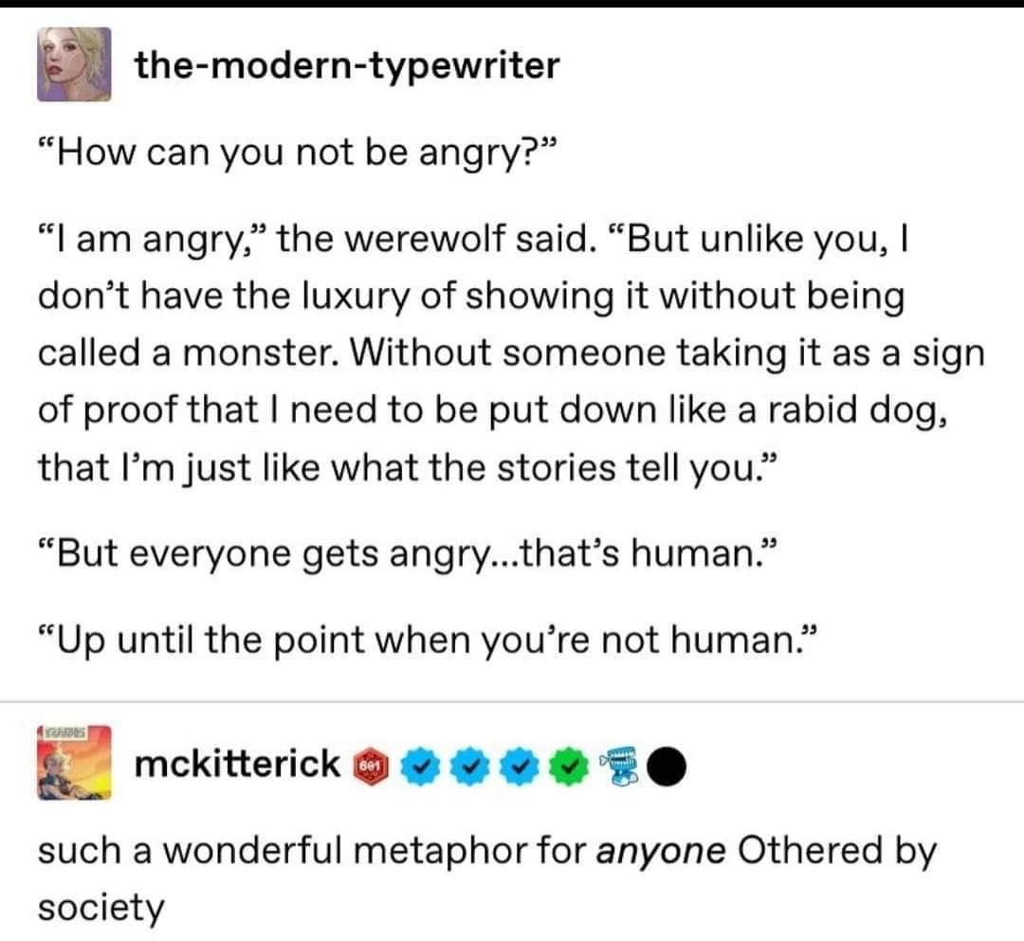1024x941 pixels.
Task: Open the the-modern-typewriter blog link
Action: [x=347, y=65]
